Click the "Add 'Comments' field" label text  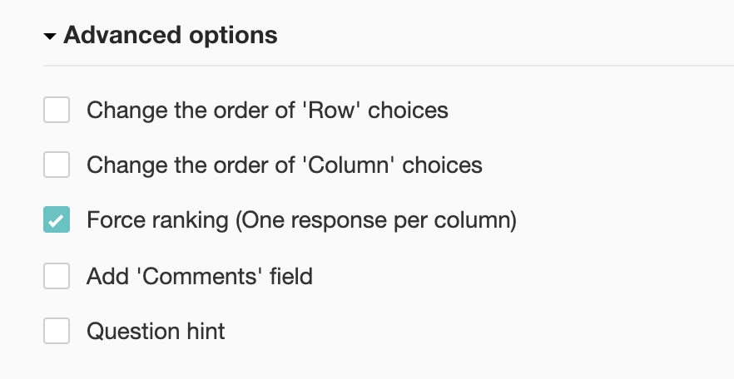pos(199,276)
